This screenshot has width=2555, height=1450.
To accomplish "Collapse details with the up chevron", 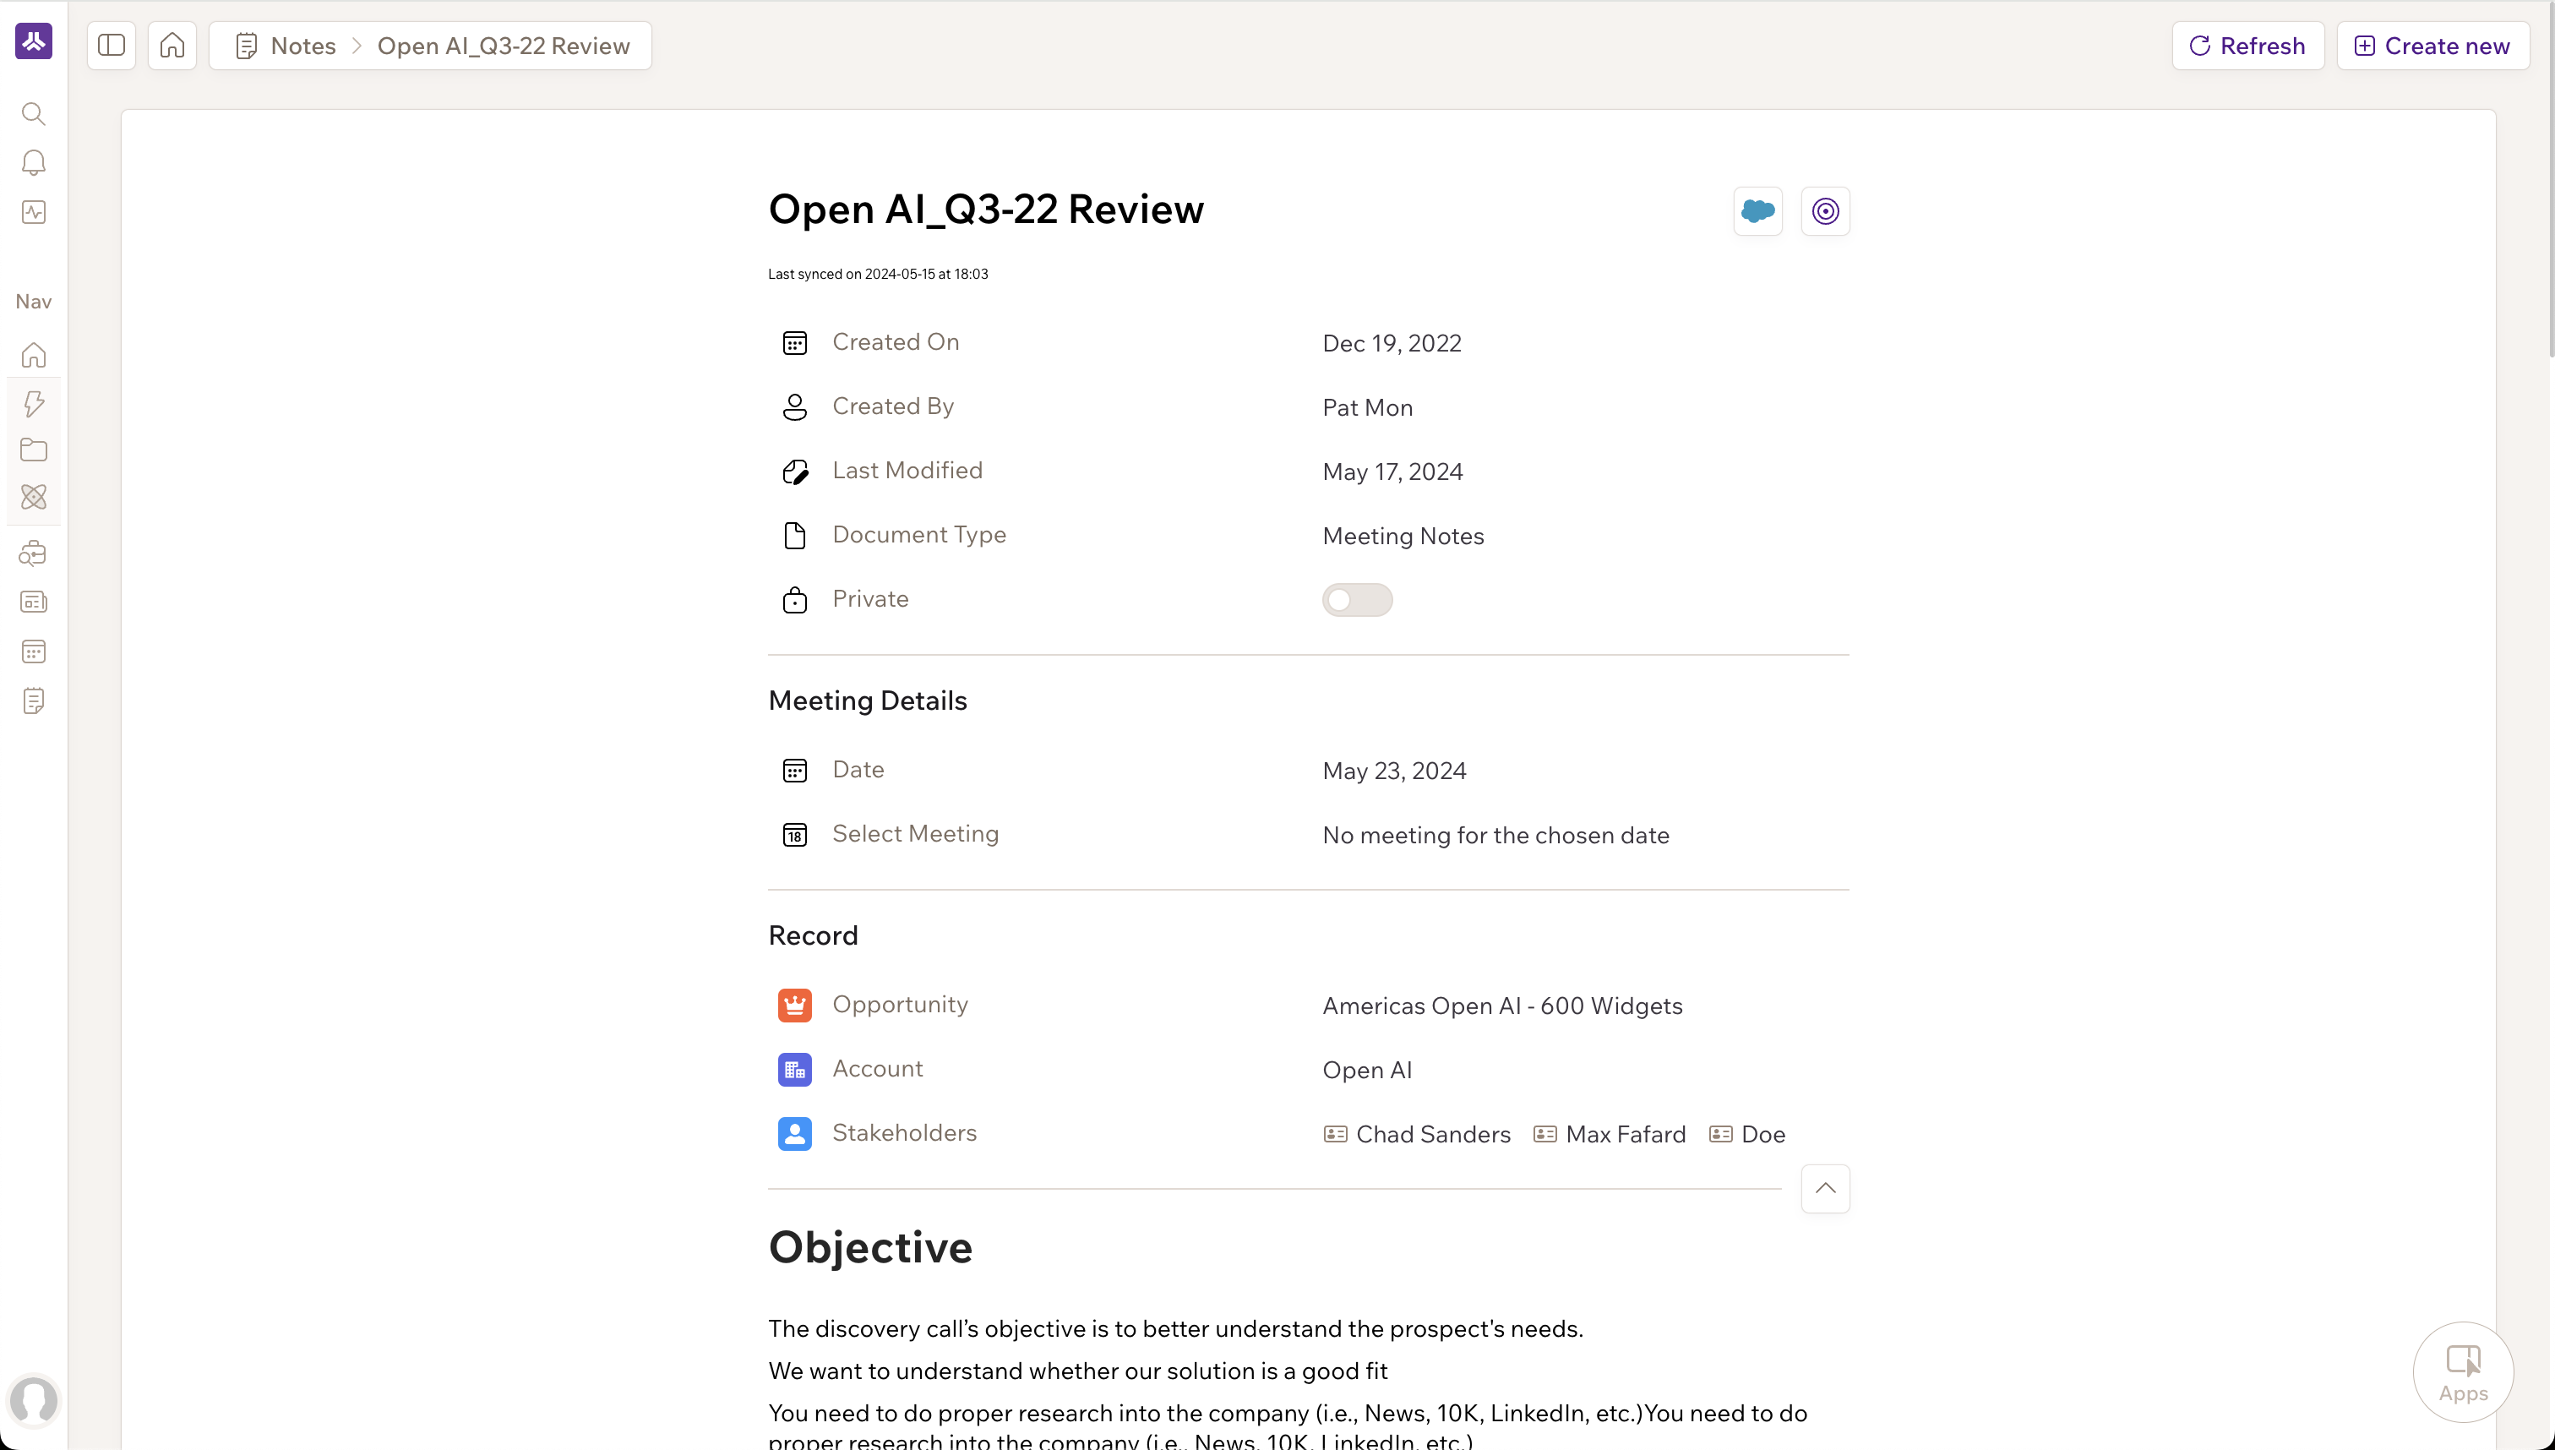I will click(x=1824, y=1188).
